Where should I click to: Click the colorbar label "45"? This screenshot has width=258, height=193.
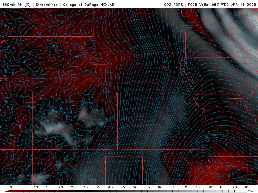pyautogui.click(x=123, y=187)
